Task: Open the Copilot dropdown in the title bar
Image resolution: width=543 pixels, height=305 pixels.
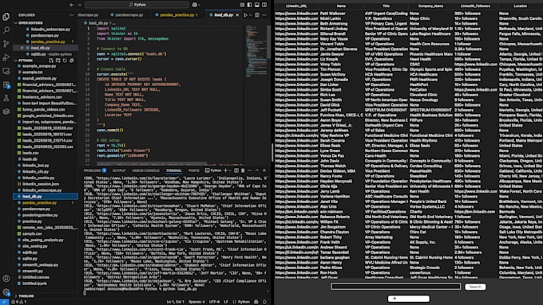Action: point(196,5)
